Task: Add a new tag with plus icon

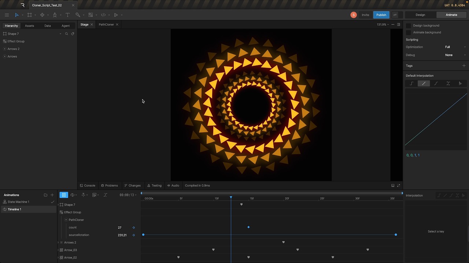Action: (x=464, y=66)
